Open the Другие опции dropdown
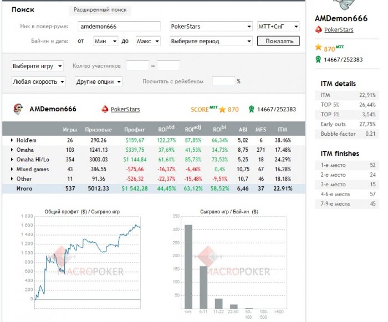The image size is (388, 322). tap(99, 81)
